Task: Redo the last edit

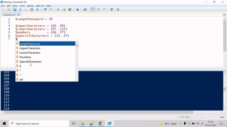Action: coord(51,10)
